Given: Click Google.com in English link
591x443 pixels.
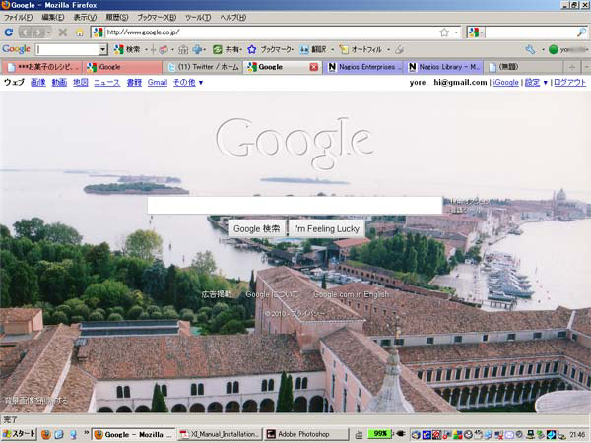Looking at the screenshot, I should tap(351, 294).
